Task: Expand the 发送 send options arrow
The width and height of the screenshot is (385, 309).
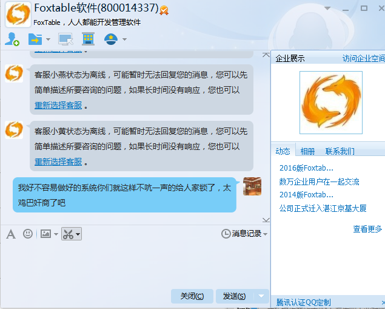Action: pos(261,296)
